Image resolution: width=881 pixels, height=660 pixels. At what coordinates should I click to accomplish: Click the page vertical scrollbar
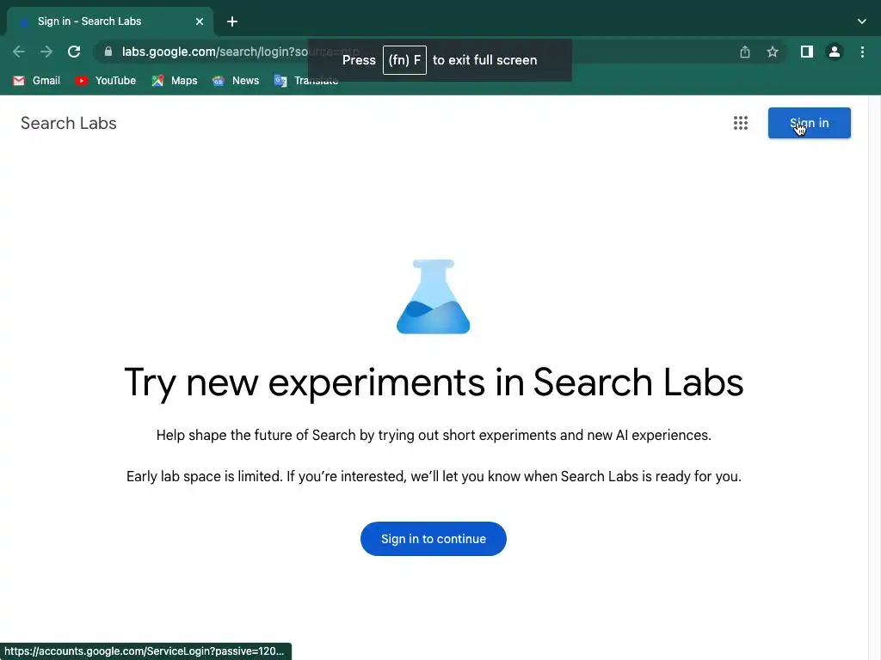(874, 377)
